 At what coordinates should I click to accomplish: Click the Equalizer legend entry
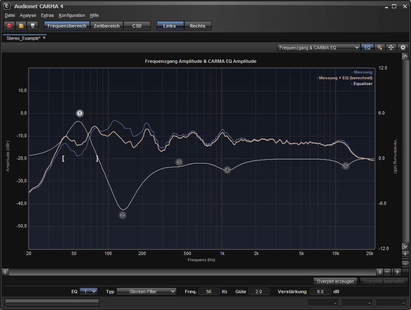coord(362,83)
